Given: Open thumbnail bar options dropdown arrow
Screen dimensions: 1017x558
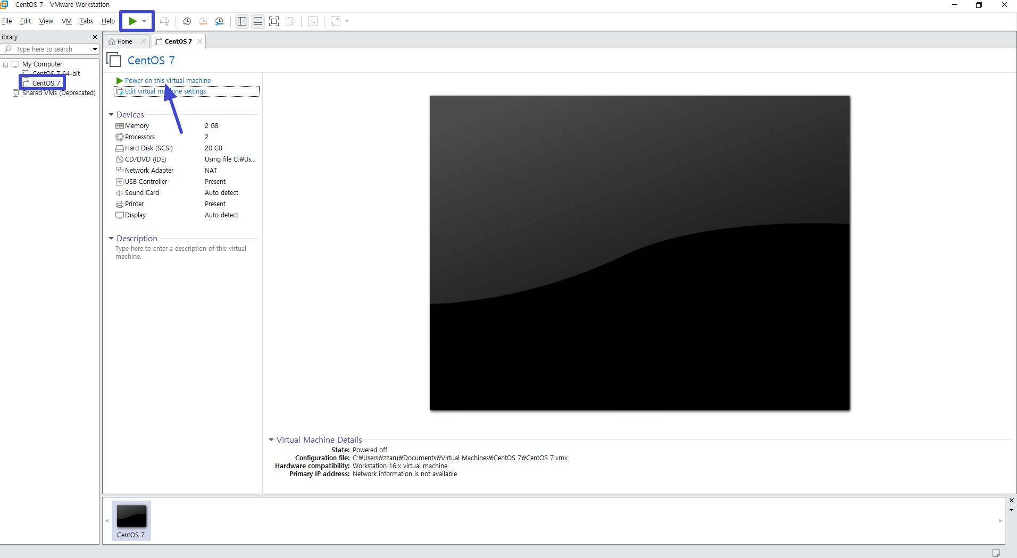Looking at the screenshot, I should click(x=1012, y=510).
